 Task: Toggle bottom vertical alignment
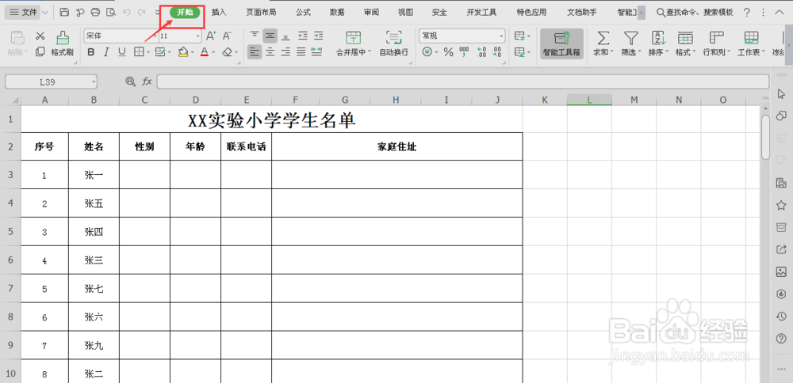(285, 36)
